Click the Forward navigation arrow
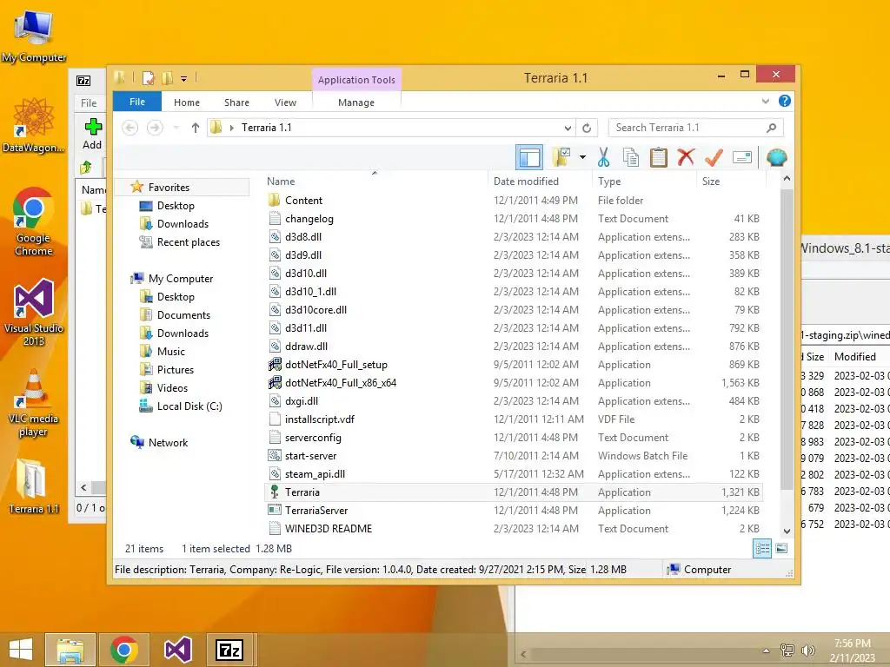Image resolution: width=890 pixels, height=667 pixels. [x=155, y=128]
